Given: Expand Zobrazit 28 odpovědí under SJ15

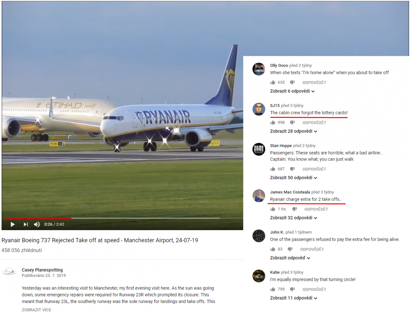Looking at the screenshot, I should click(x=294, y=131).
